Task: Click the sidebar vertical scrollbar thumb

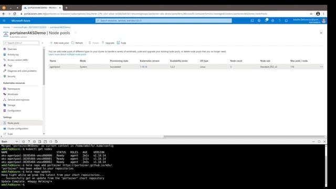Action: 44,67
